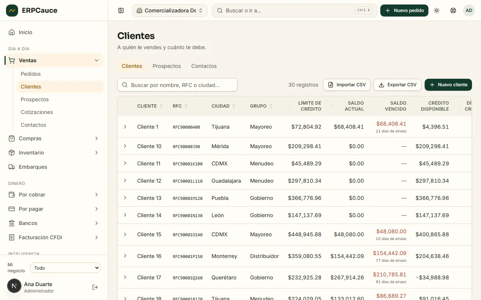Sort by the RFC column arrows
Viewport: 481px width, 300px height.
pos(186,106)
